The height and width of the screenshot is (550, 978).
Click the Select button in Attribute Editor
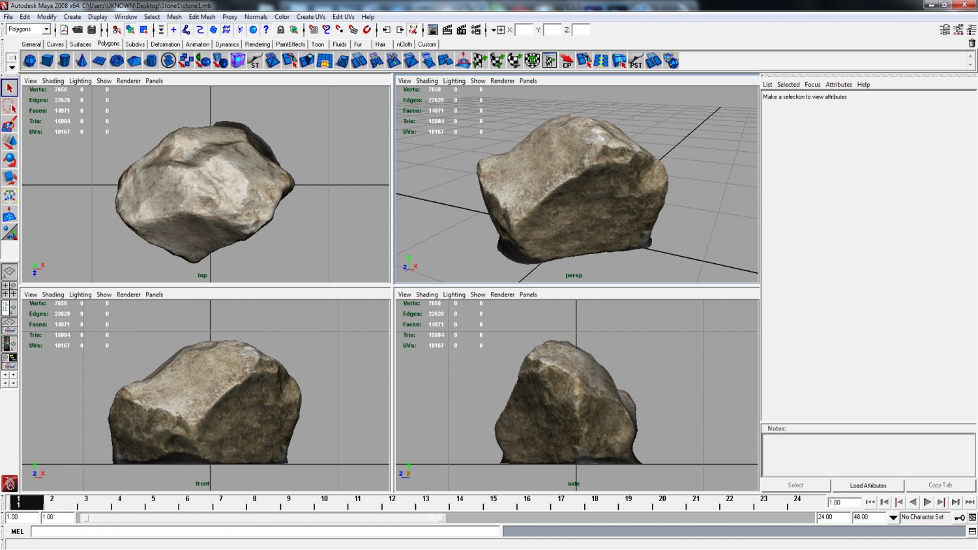tap(795, 485)
